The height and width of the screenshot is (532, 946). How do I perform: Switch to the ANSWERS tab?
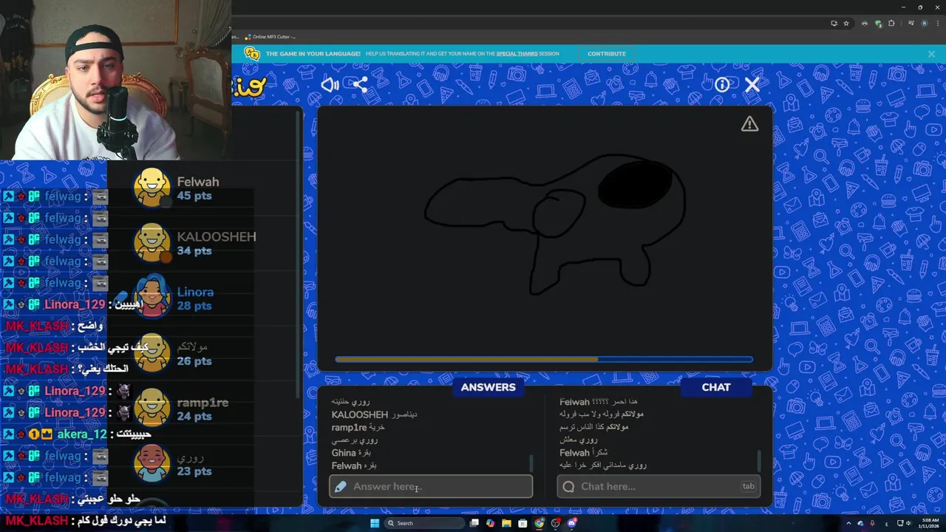point(488,387)
